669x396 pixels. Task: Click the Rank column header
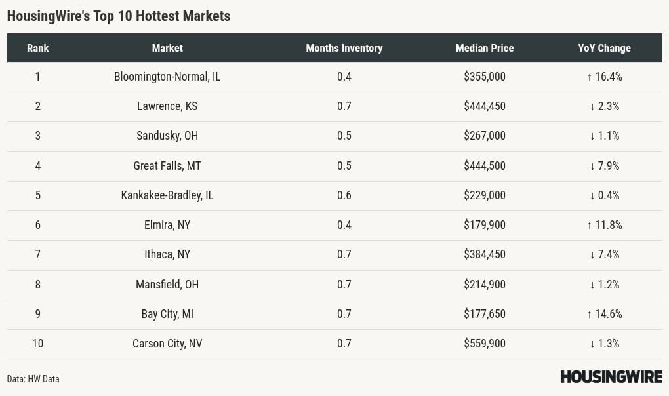[x=38, y=48]
